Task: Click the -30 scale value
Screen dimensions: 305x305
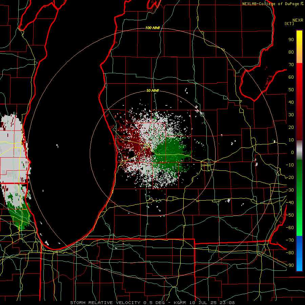Action: click(290, 190)
